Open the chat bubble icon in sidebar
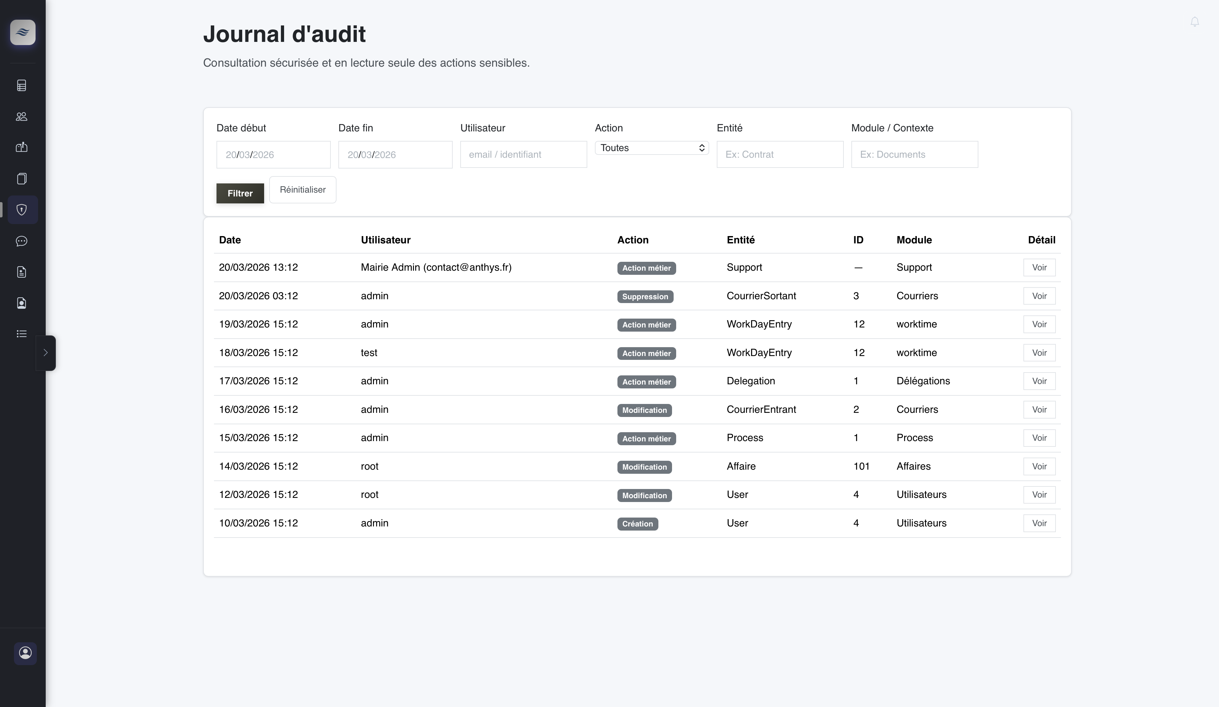Screen dimensions: 1219x707 pyautogui.click(x=21, y=241)
